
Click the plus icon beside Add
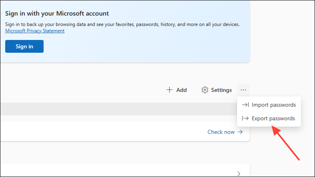point(169,90)
